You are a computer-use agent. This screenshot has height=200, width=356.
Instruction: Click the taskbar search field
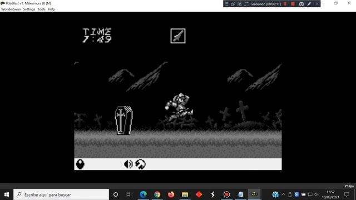(x=61, y=194)
